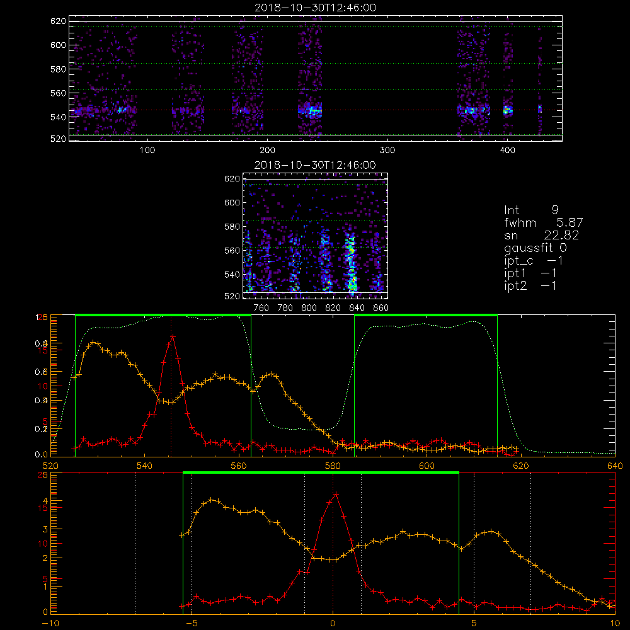The width and height of the screenshot is (630, 630).
Task: Click x-axis label 820 on middle image
Action: 333,308
